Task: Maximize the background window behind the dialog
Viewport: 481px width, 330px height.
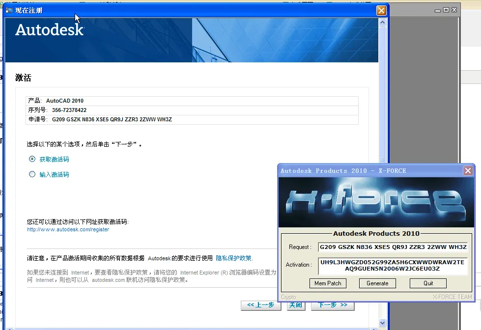Action: (446, 10)
